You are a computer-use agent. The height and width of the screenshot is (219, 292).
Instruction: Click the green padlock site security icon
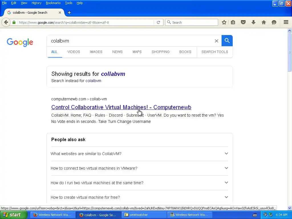14,22
